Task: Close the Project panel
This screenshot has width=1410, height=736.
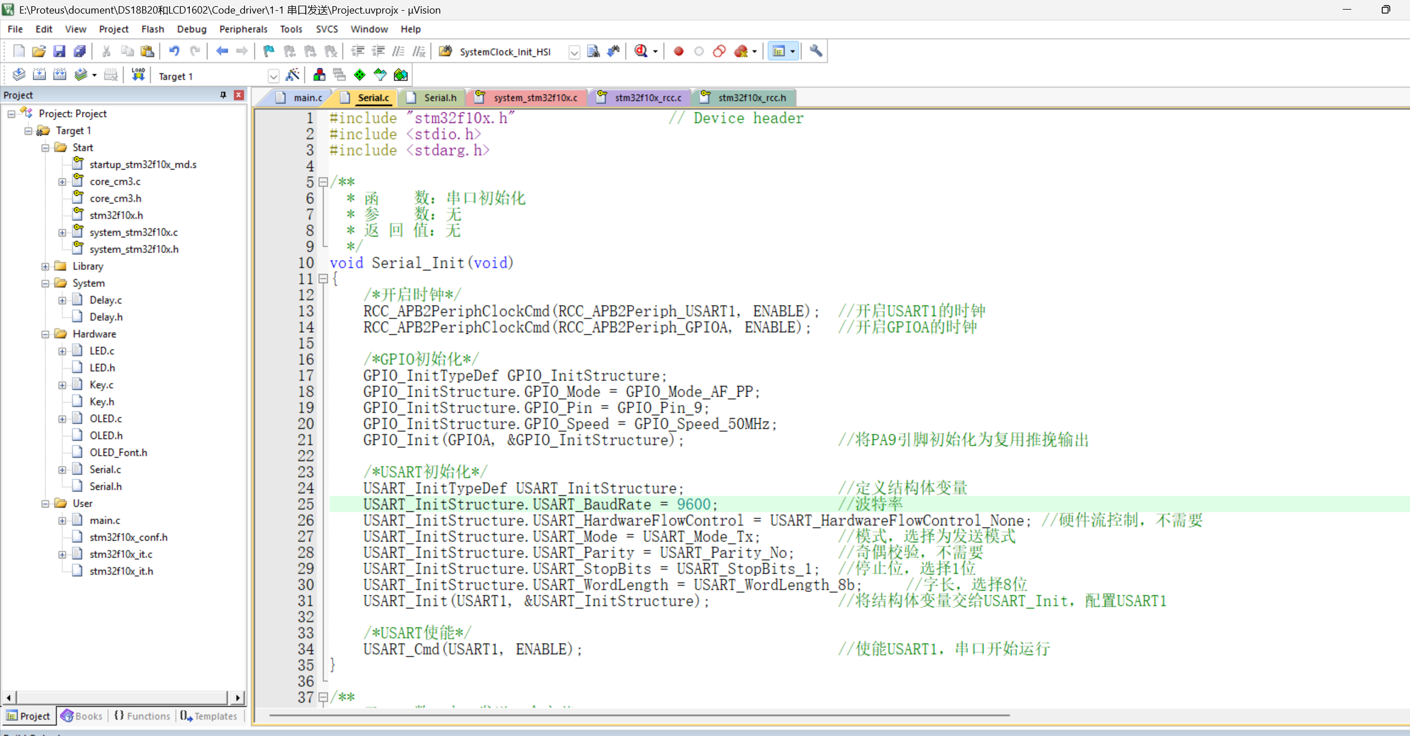Action: pos(239,95)
